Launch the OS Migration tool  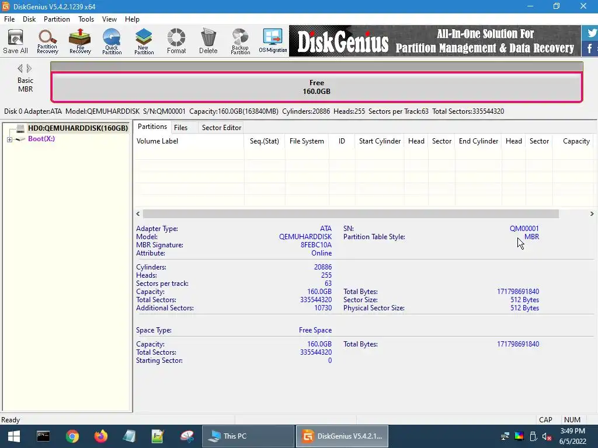tap(273, 41)
